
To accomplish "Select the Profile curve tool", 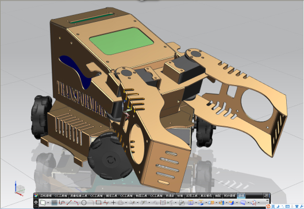I will click(61, 202).
